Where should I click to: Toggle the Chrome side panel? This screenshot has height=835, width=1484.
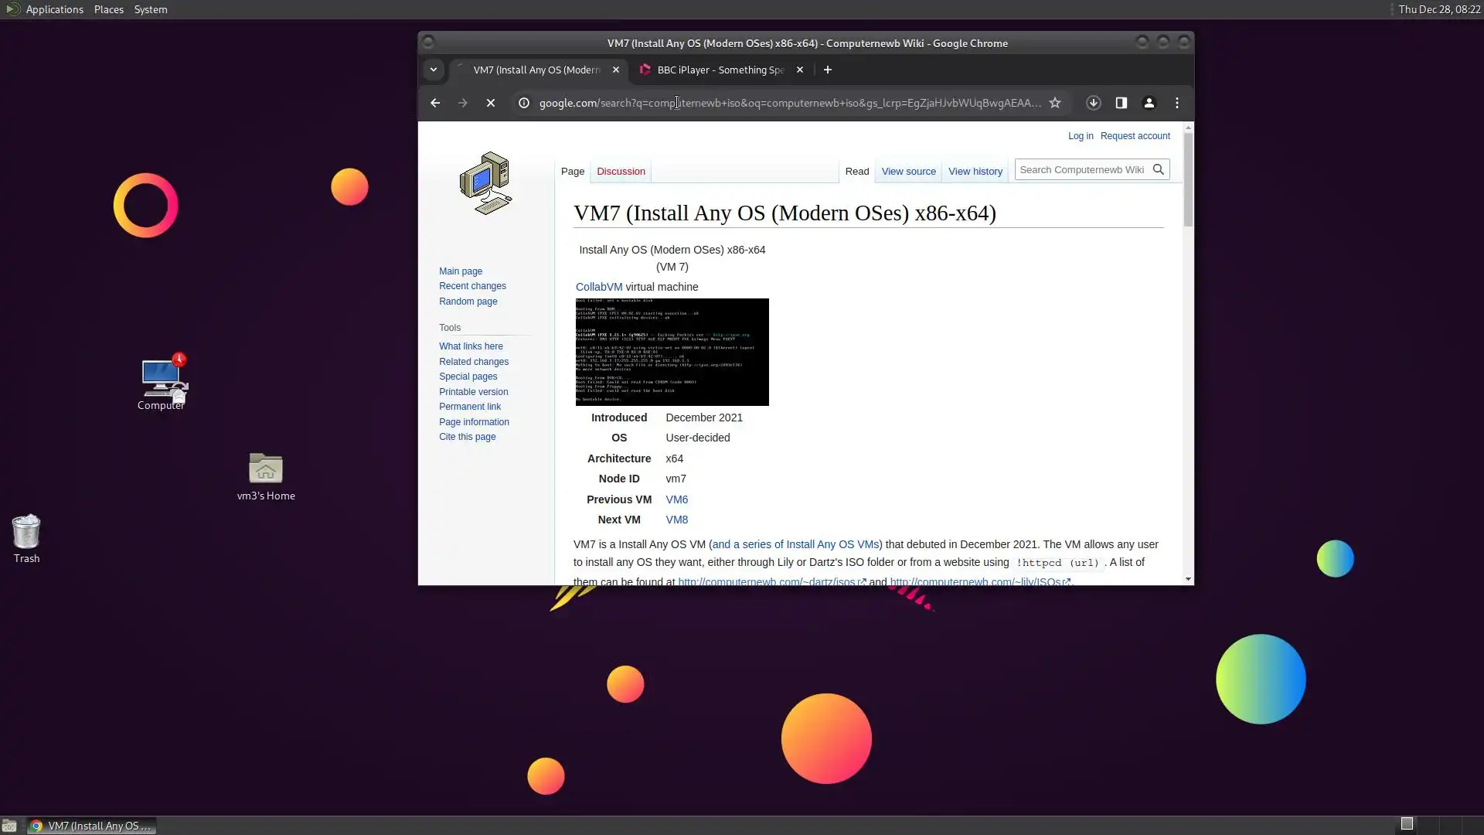(x=1121, y=103)
